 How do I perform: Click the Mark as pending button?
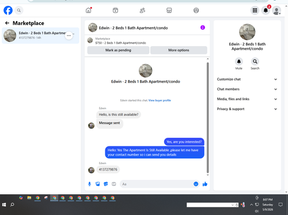coord(118,50)
